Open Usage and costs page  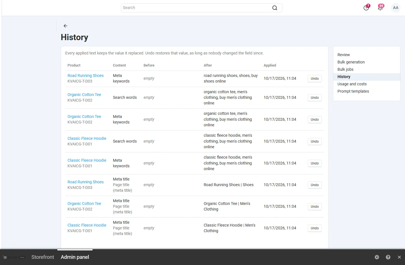coord(352,84)
